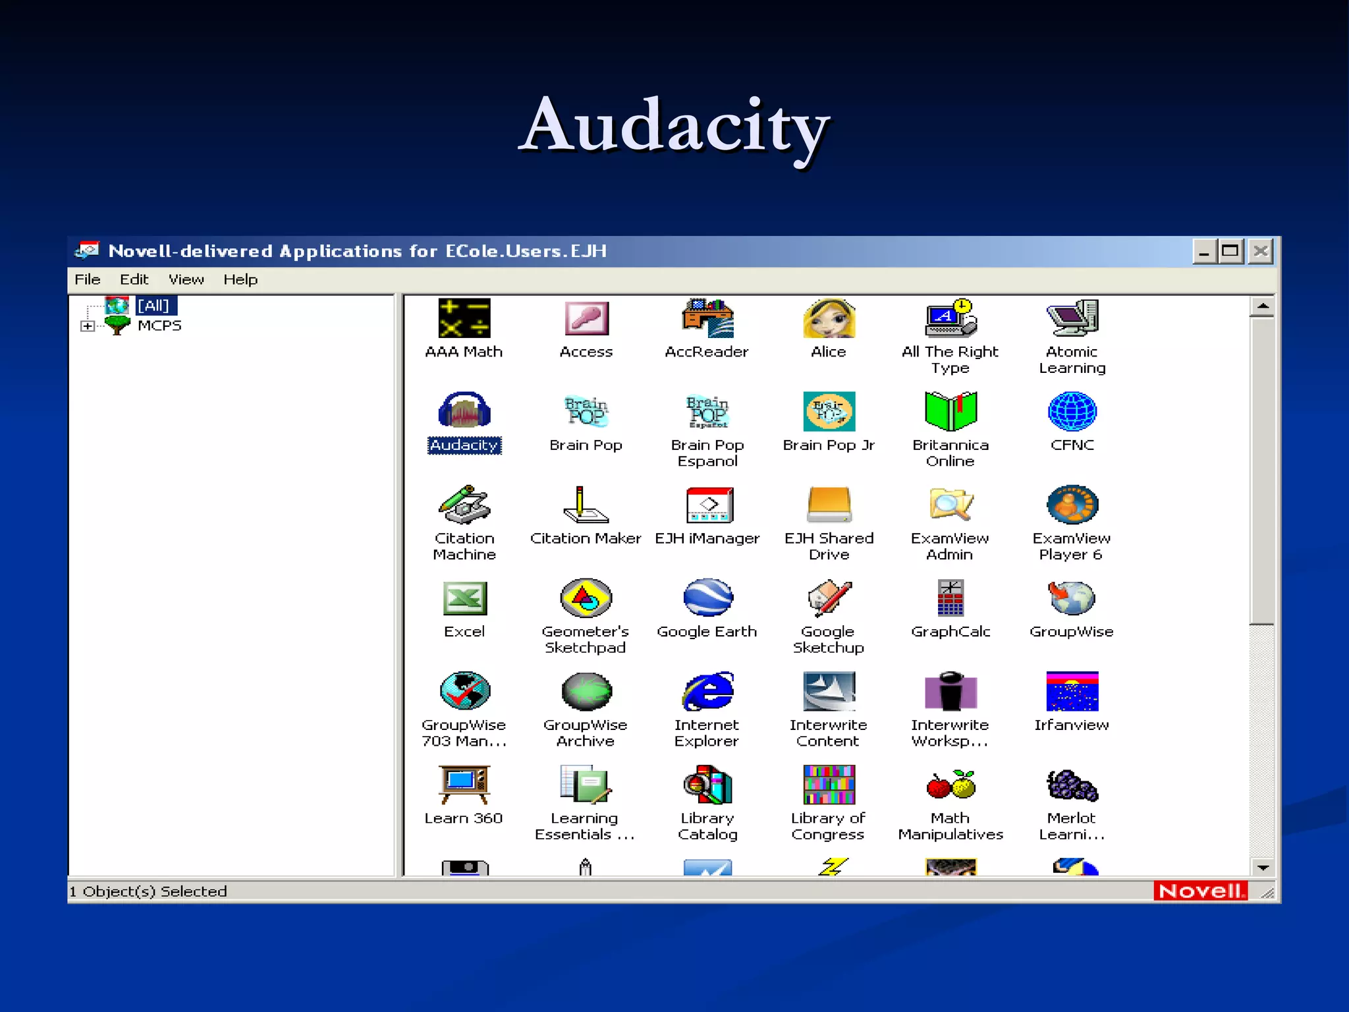Open the GraphCalc calculator icon
The height and width of the screenshot is (1012, 1349).
coord(950,598)
